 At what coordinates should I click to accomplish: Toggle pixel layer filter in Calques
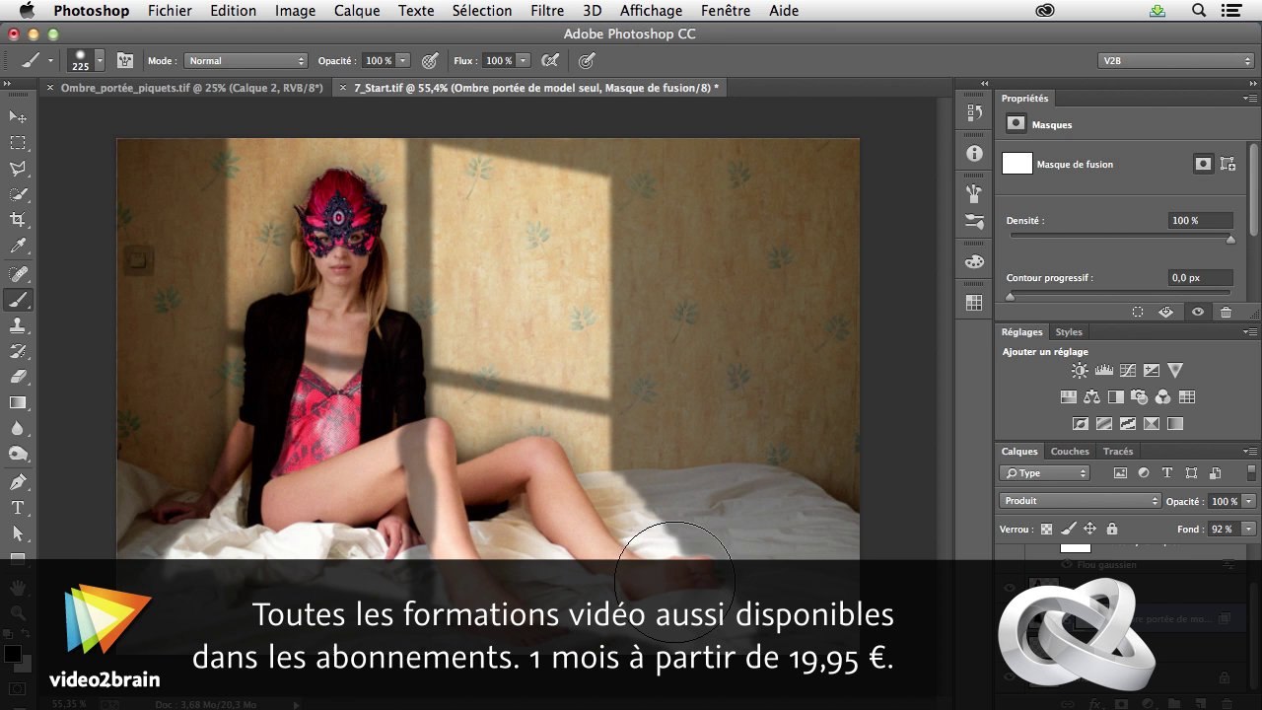1120,473
